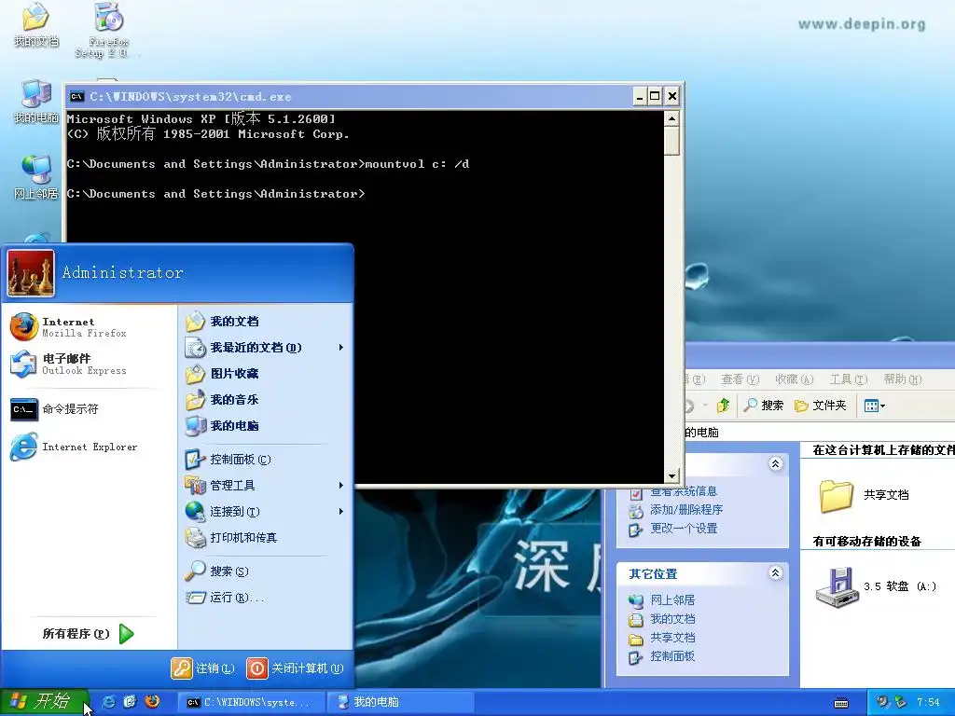The image size is (955, 716).
Task: Click Internet Explorer quick launch icon
Action: tap(108, 701)
